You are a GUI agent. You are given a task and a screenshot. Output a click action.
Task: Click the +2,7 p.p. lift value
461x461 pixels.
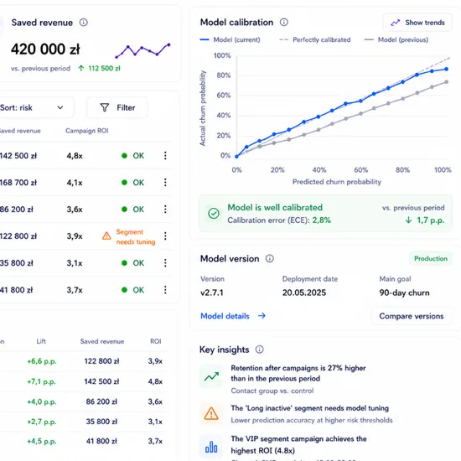pos(41,422)
